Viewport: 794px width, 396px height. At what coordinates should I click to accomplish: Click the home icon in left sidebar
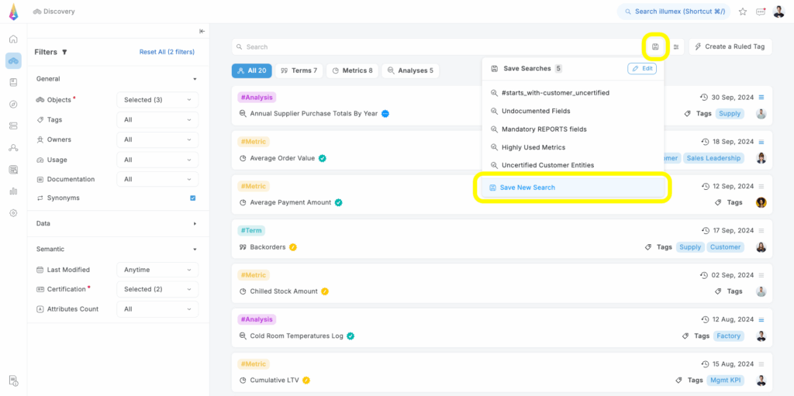[13, 39]
